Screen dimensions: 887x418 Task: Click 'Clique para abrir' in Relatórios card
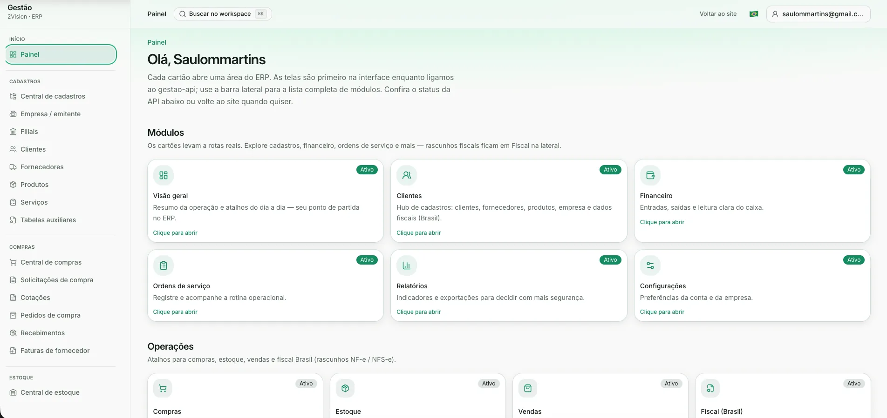tap(418, 312)
